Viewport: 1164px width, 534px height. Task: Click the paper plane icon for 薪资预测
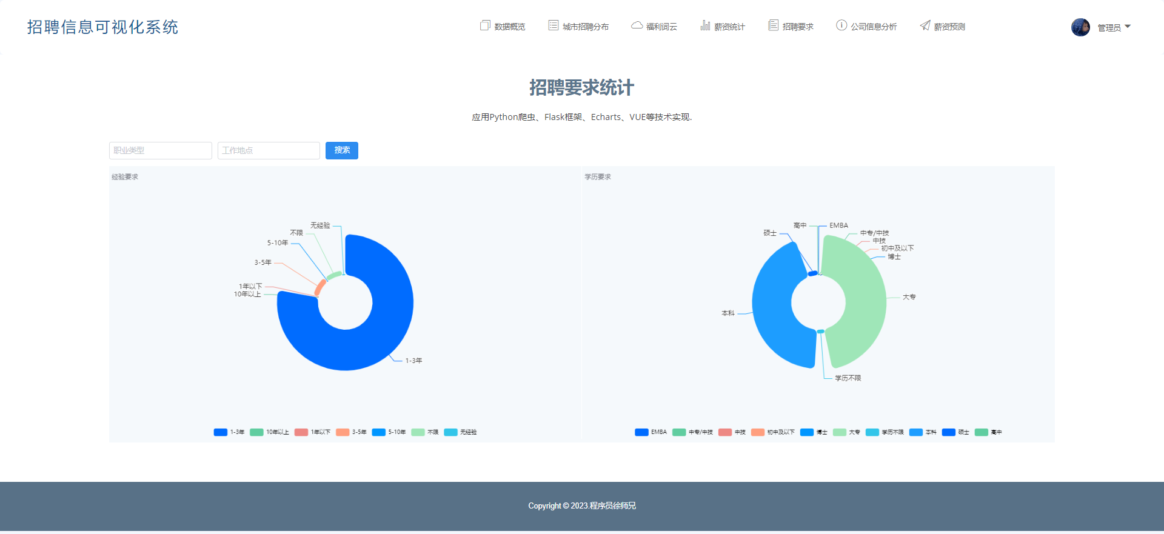[x=925, y=25]
